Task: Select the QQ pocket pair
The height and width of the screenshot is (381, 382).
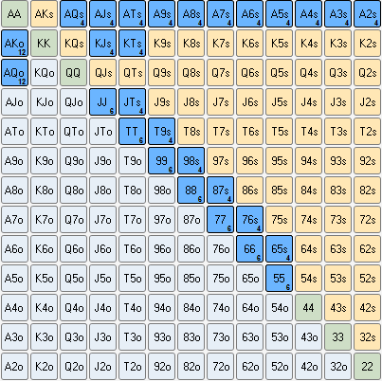Action: coord(73,73)
